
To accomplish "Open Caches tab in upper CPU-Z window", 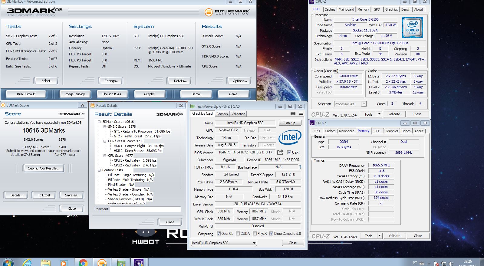I will [330, 9].
